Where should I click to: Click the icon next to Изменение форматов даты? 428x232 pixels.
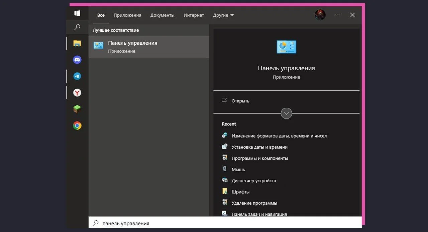click(x=225, y=135)
